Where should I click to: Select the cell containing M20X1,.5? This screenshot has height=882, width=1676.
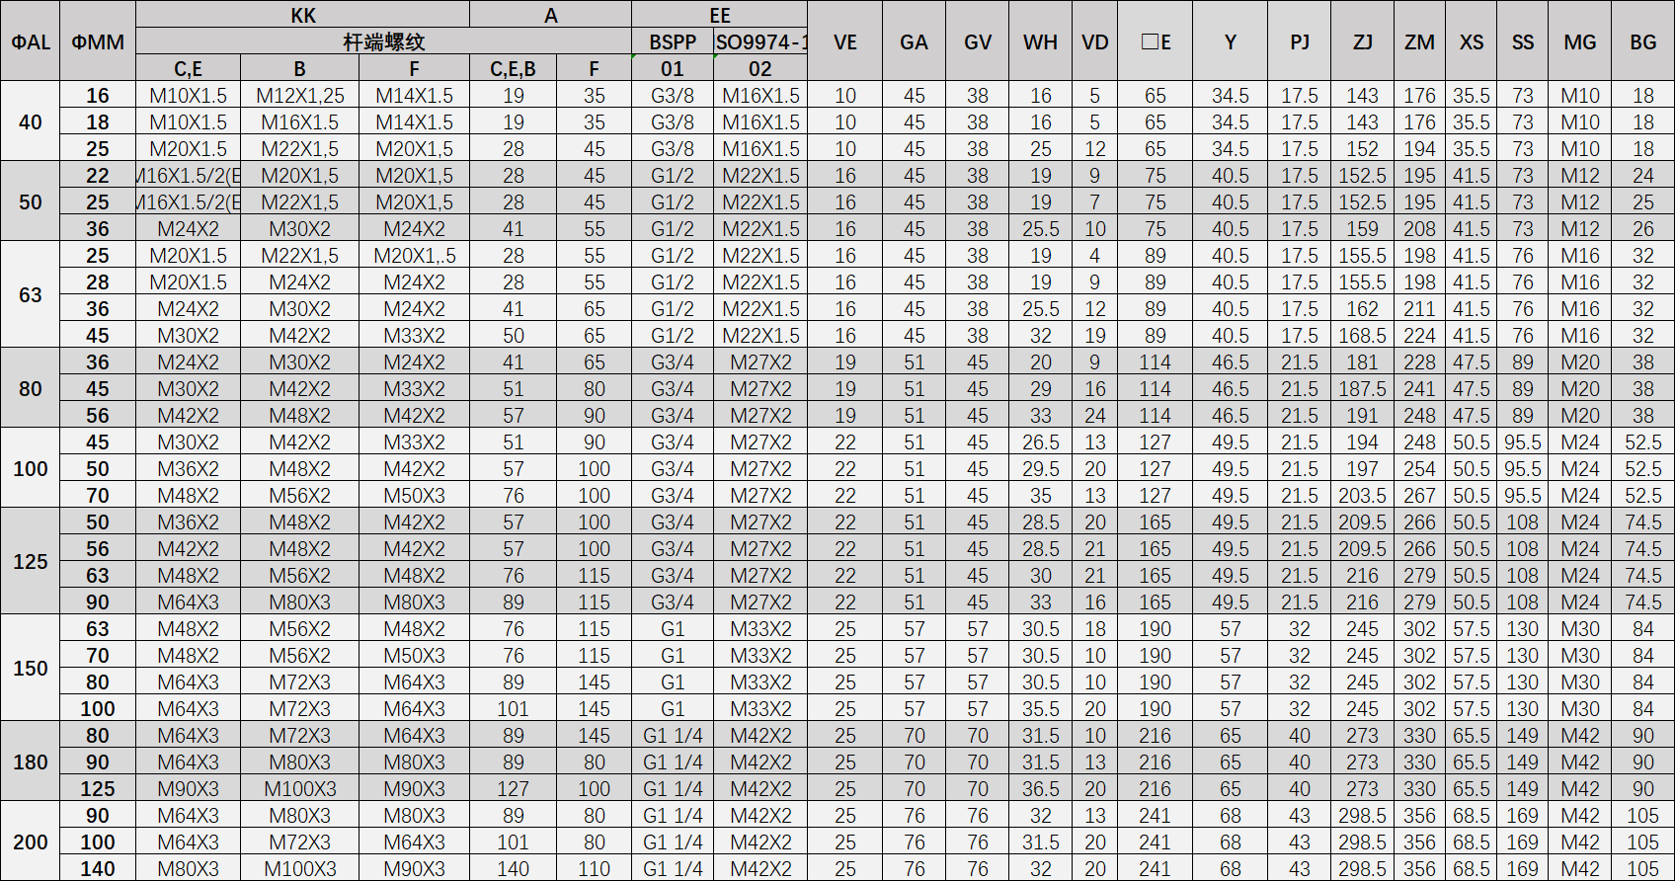[414, 256]
